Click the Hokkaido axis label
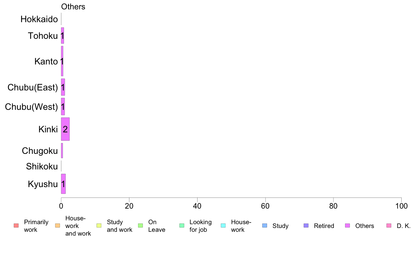 click(x=39, y=19)
